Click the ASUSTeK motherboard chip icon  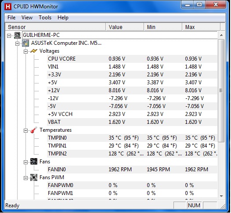point(25,43)
